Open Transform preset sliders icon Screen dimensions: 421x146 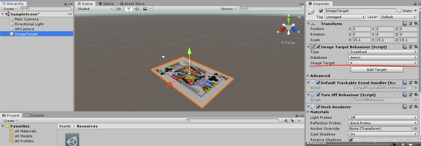pos(410,24)
